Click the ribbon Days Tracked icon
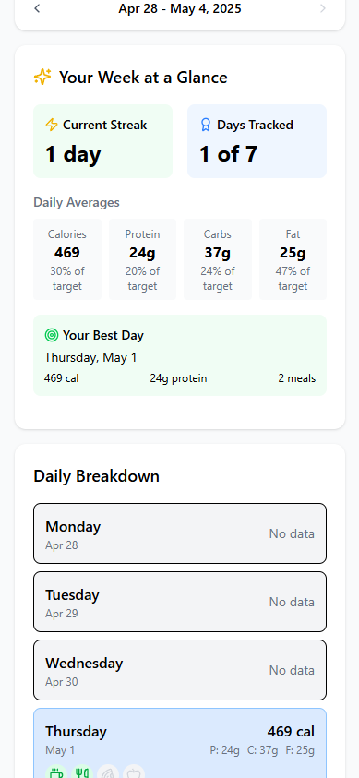Screen dimensions: 359x778 point(206,125)
